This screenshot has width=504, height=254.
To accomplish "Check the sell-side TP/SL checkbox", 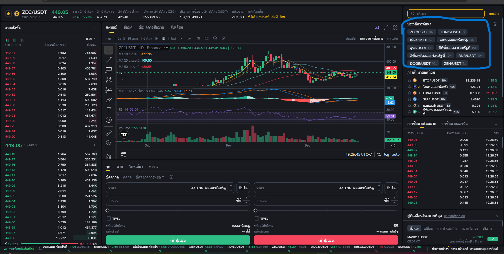I will tap(257, 219).
